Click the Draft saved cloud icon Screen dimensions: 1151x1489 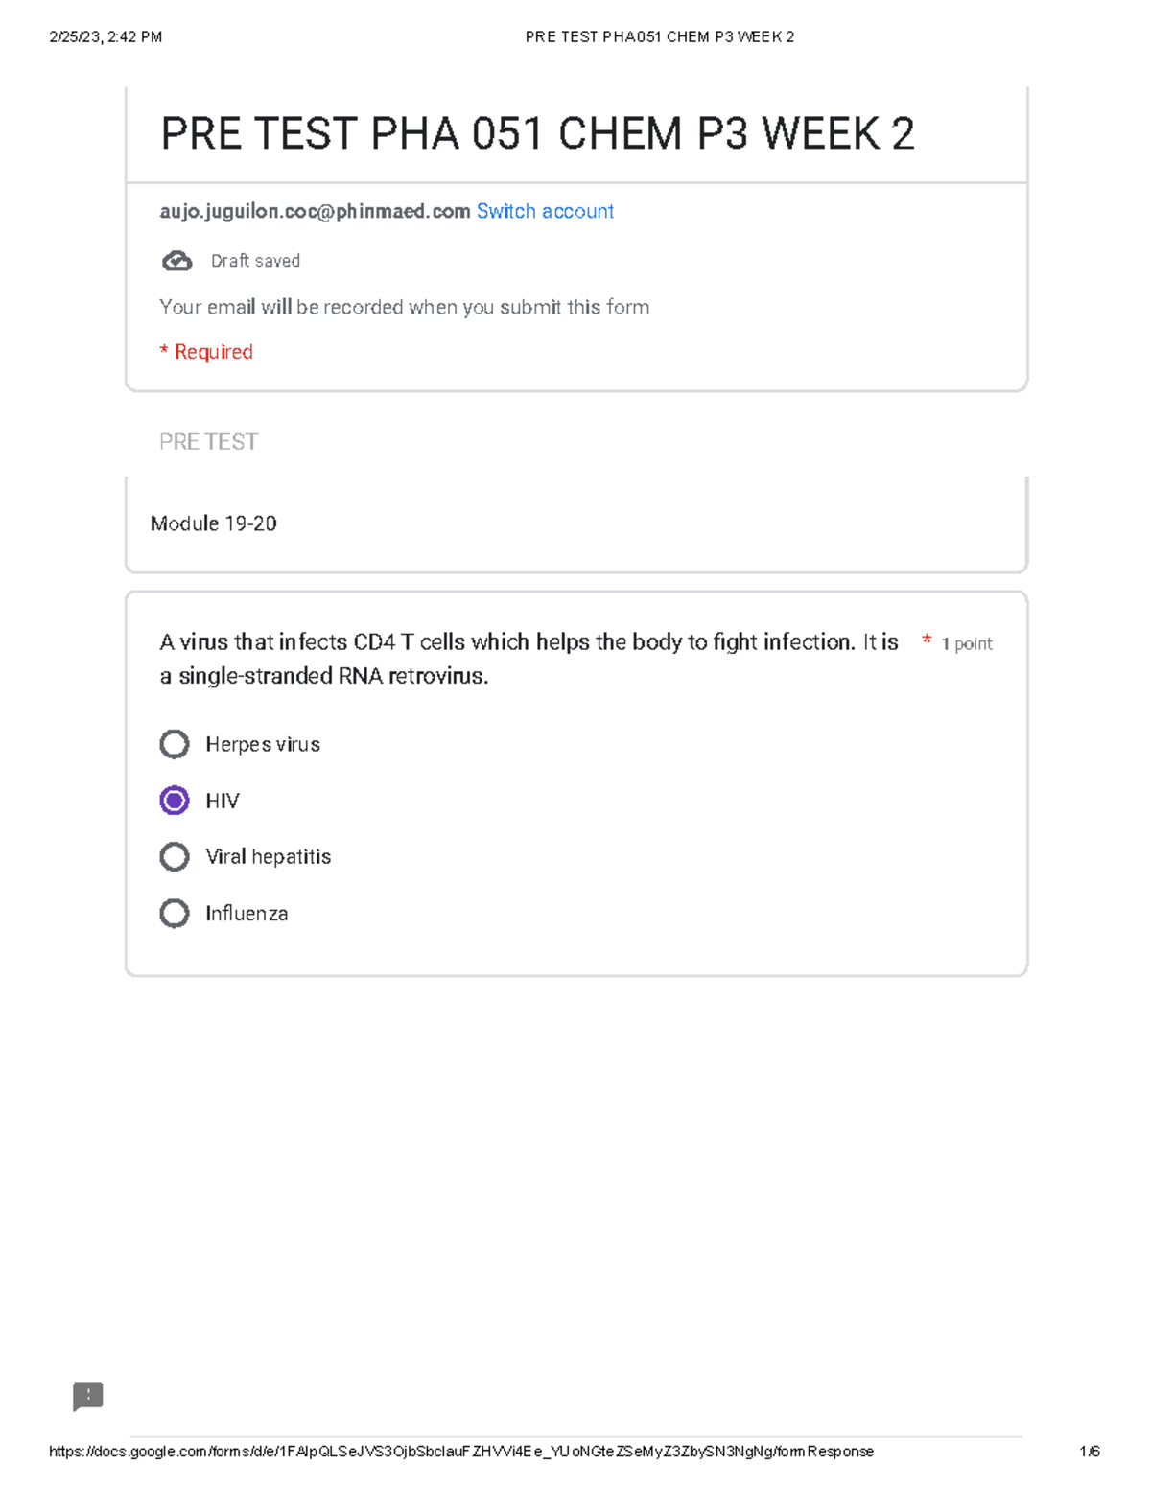176,261
